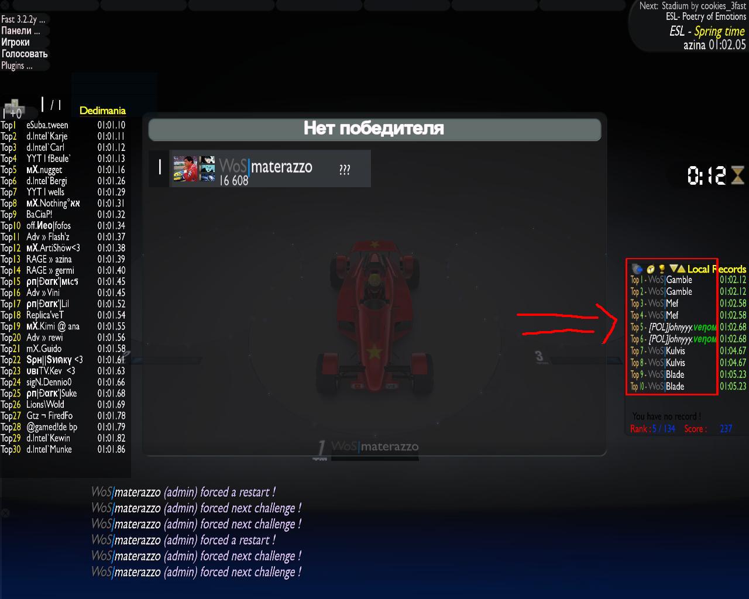Click the Rank: 5 / 134 text
Viewport: 749px width, 599px height.
click(x=652, y=429)
